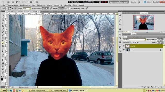The width and height of the screenshot is (165, 92).
Task: Select the Path Selection tool
Action: click(x=3, y=60)
